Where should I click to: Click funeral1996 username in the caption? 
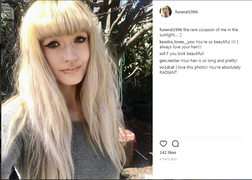point(171,30)
